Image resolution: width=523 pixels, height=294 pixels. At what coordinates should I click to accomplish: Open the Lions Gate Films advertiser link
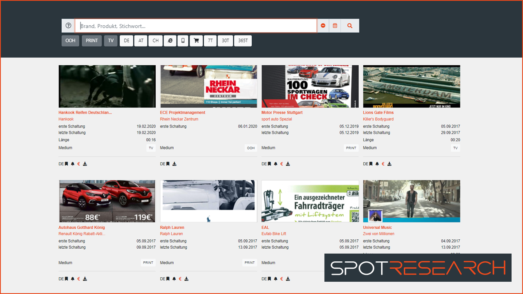coord(378,113)
